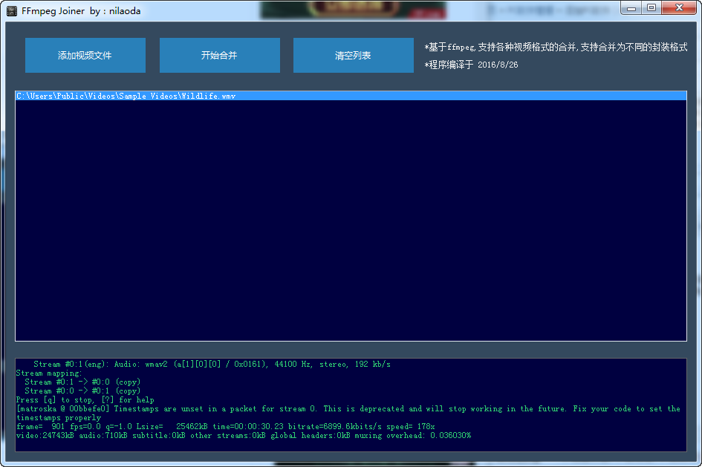
Task: Click the 'Press [q] to stop' log line
Action: [x=85, y=400]
